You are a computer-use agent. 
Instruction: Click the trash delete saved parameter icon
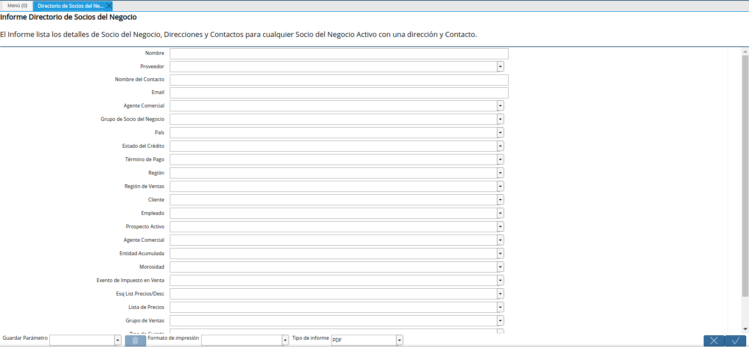click(135, 340)
